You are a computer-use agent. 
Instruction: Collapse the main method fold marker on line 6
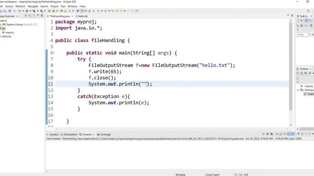(54, 53)
